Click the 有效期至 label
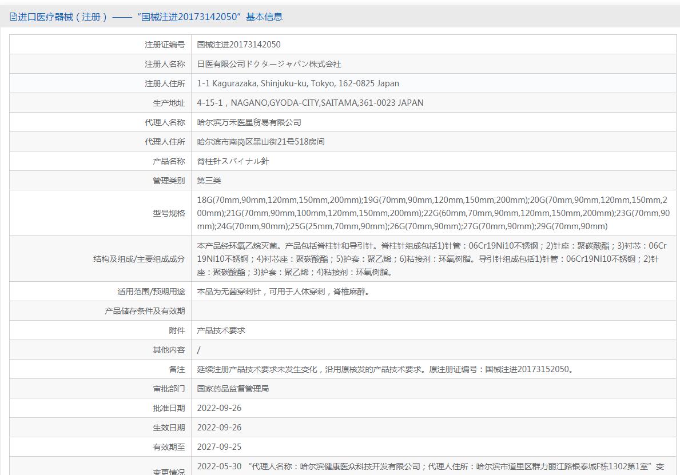Screen dimensions: 680x475 coord(169,447)
